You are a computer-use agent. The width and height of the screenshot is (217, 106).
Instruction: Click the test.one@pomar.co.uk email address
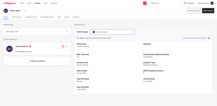24,51
